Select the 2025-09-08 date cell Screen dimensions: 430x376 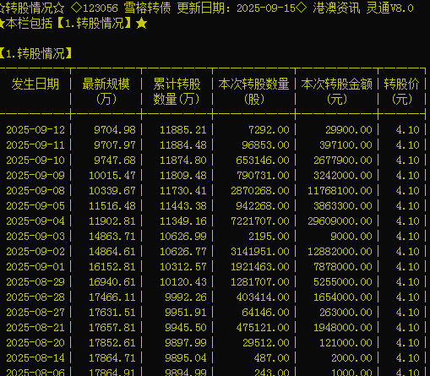[35, 191]
